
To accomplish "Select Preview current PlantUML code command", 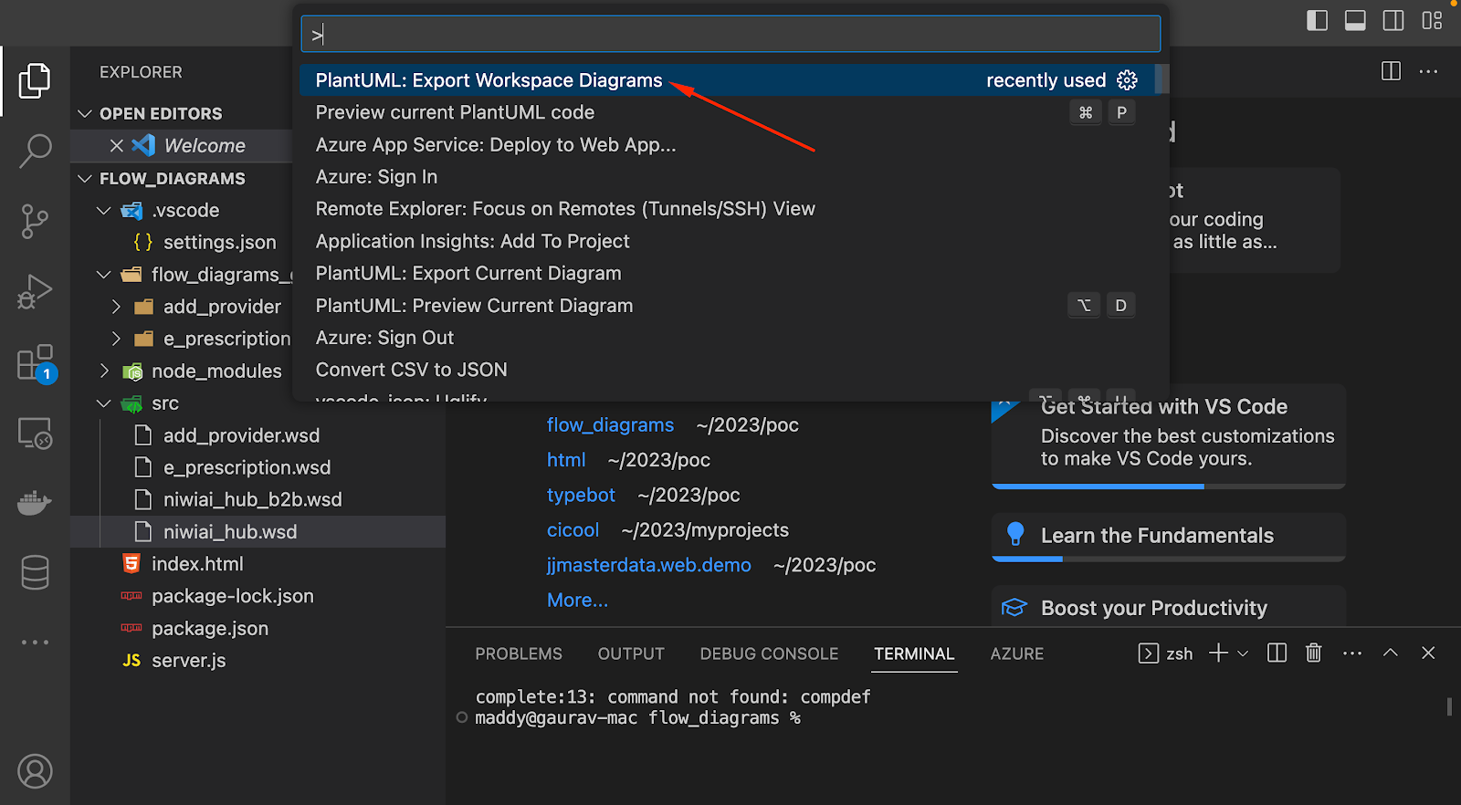I will (728, 112).
